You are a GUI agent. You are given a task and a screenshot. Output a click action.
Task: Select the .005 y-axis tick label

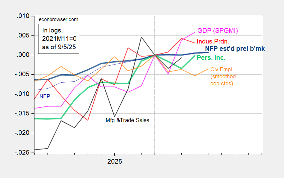(23, 35)
